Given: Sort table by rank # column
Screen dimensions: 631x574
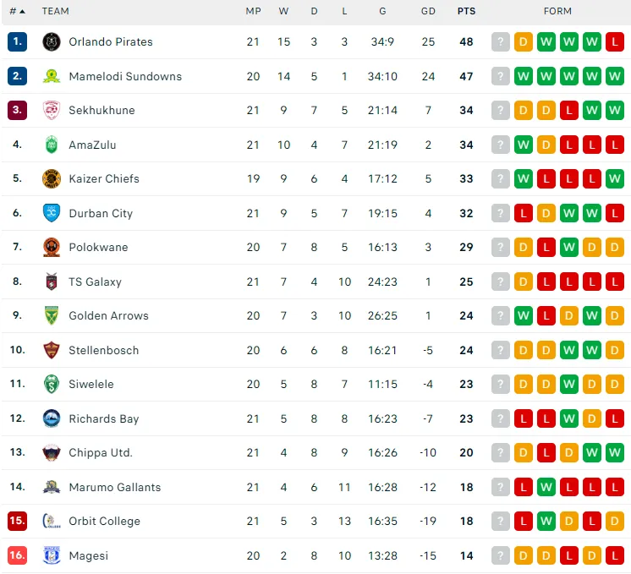Looking at the screenshot, I should (17, 11).
